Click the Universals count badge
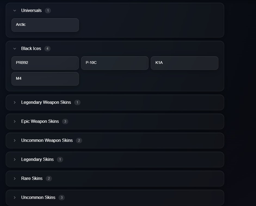The width and height of the screenshot is (256, 206). pos(48,11)
